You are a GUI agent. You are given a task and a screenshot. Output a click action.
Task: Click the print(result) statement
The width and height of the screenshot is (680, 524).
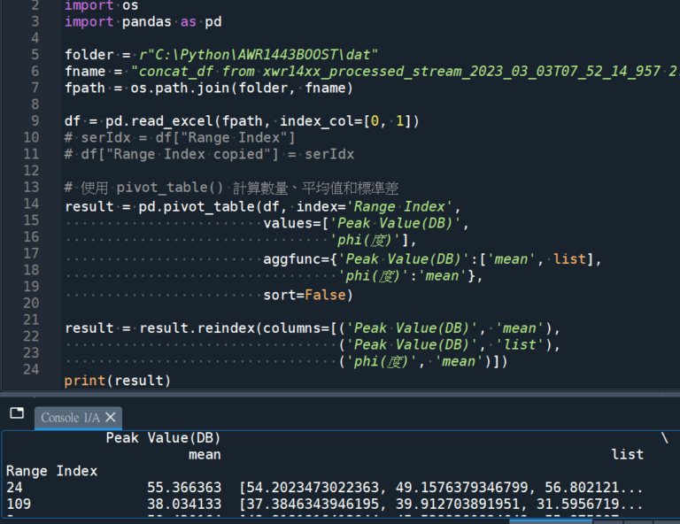117,381
